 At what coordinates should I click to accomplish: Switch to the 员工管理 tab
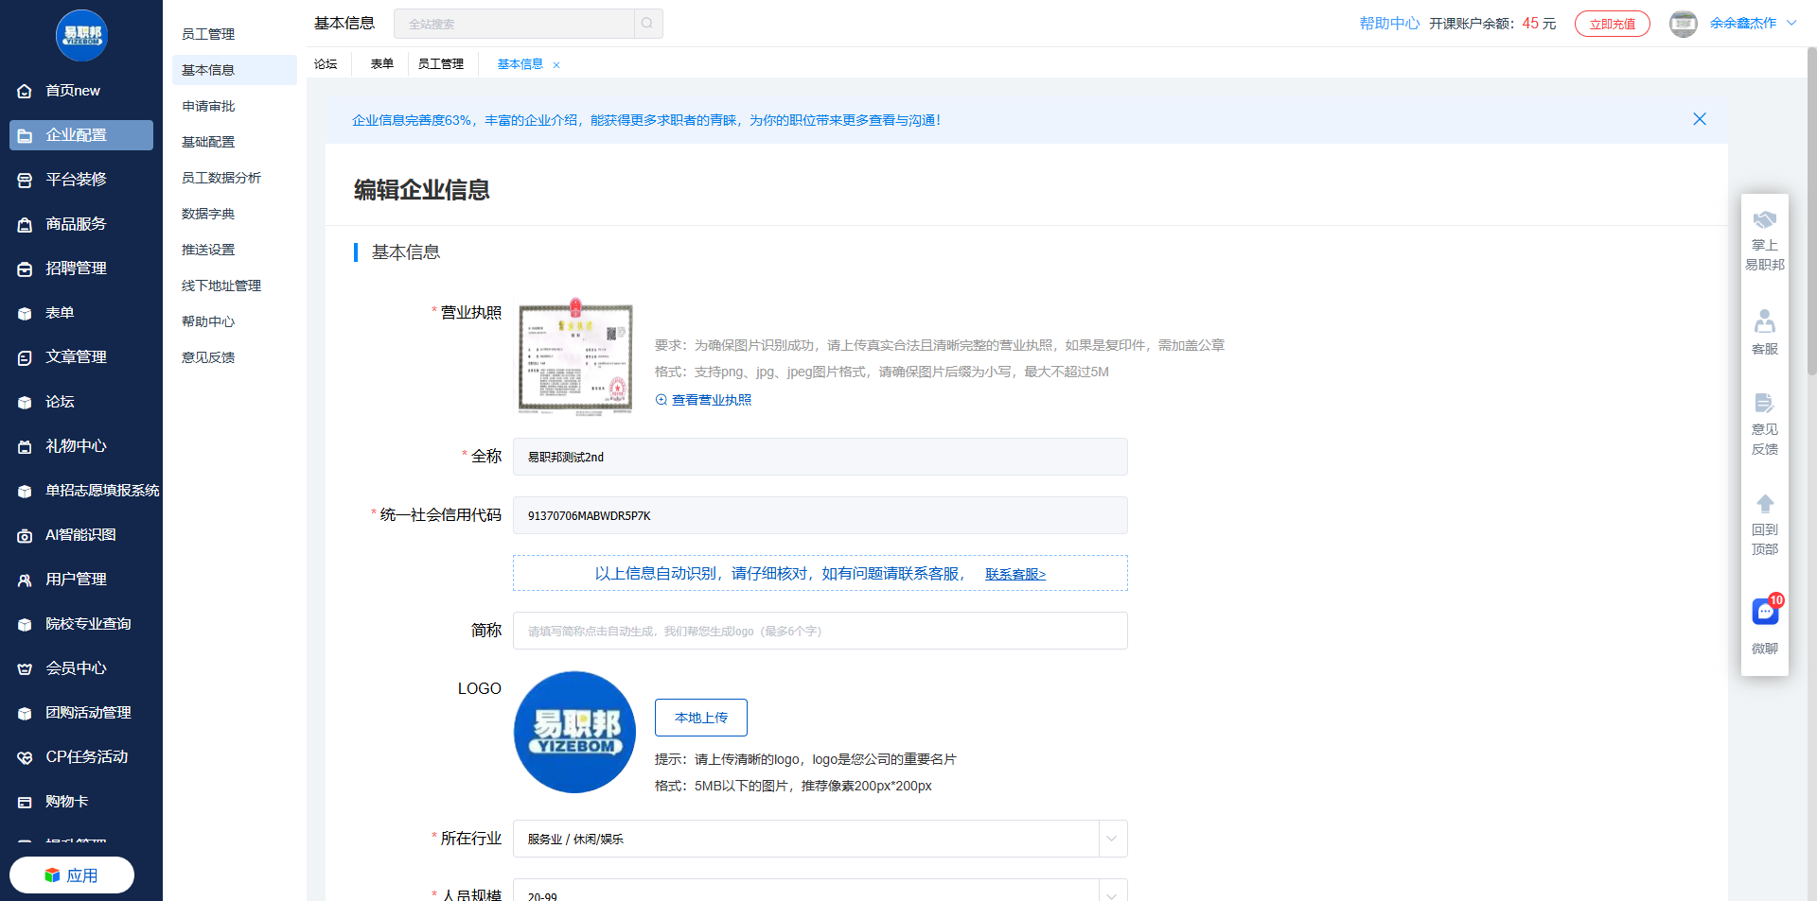[441, 64]
